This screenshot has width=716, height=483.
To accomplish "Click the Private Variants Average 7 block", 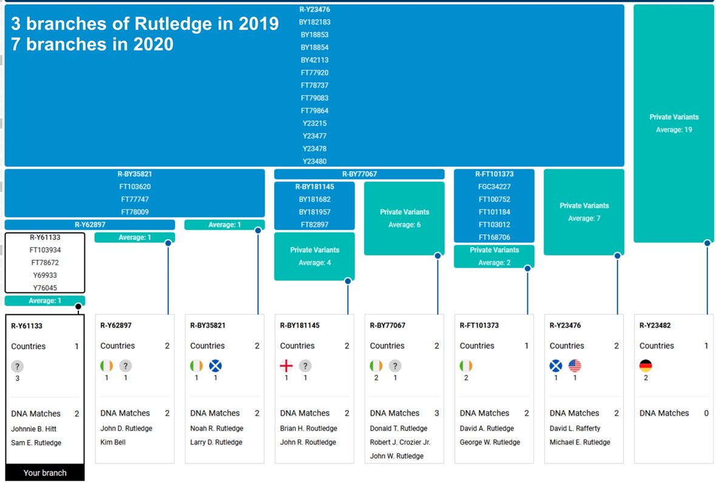I will [584, 212].
